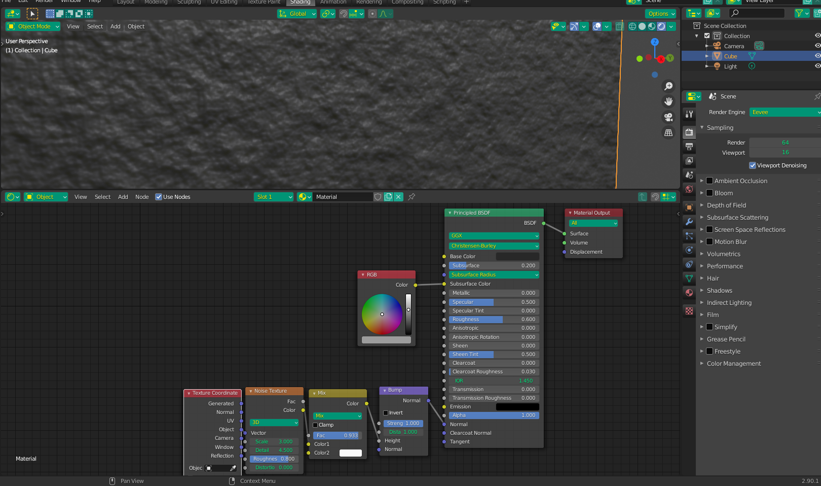This screenshot has height=486, width=821.
Task: Adjust the Mix node Fac slider
Action: tap(337, 436)
